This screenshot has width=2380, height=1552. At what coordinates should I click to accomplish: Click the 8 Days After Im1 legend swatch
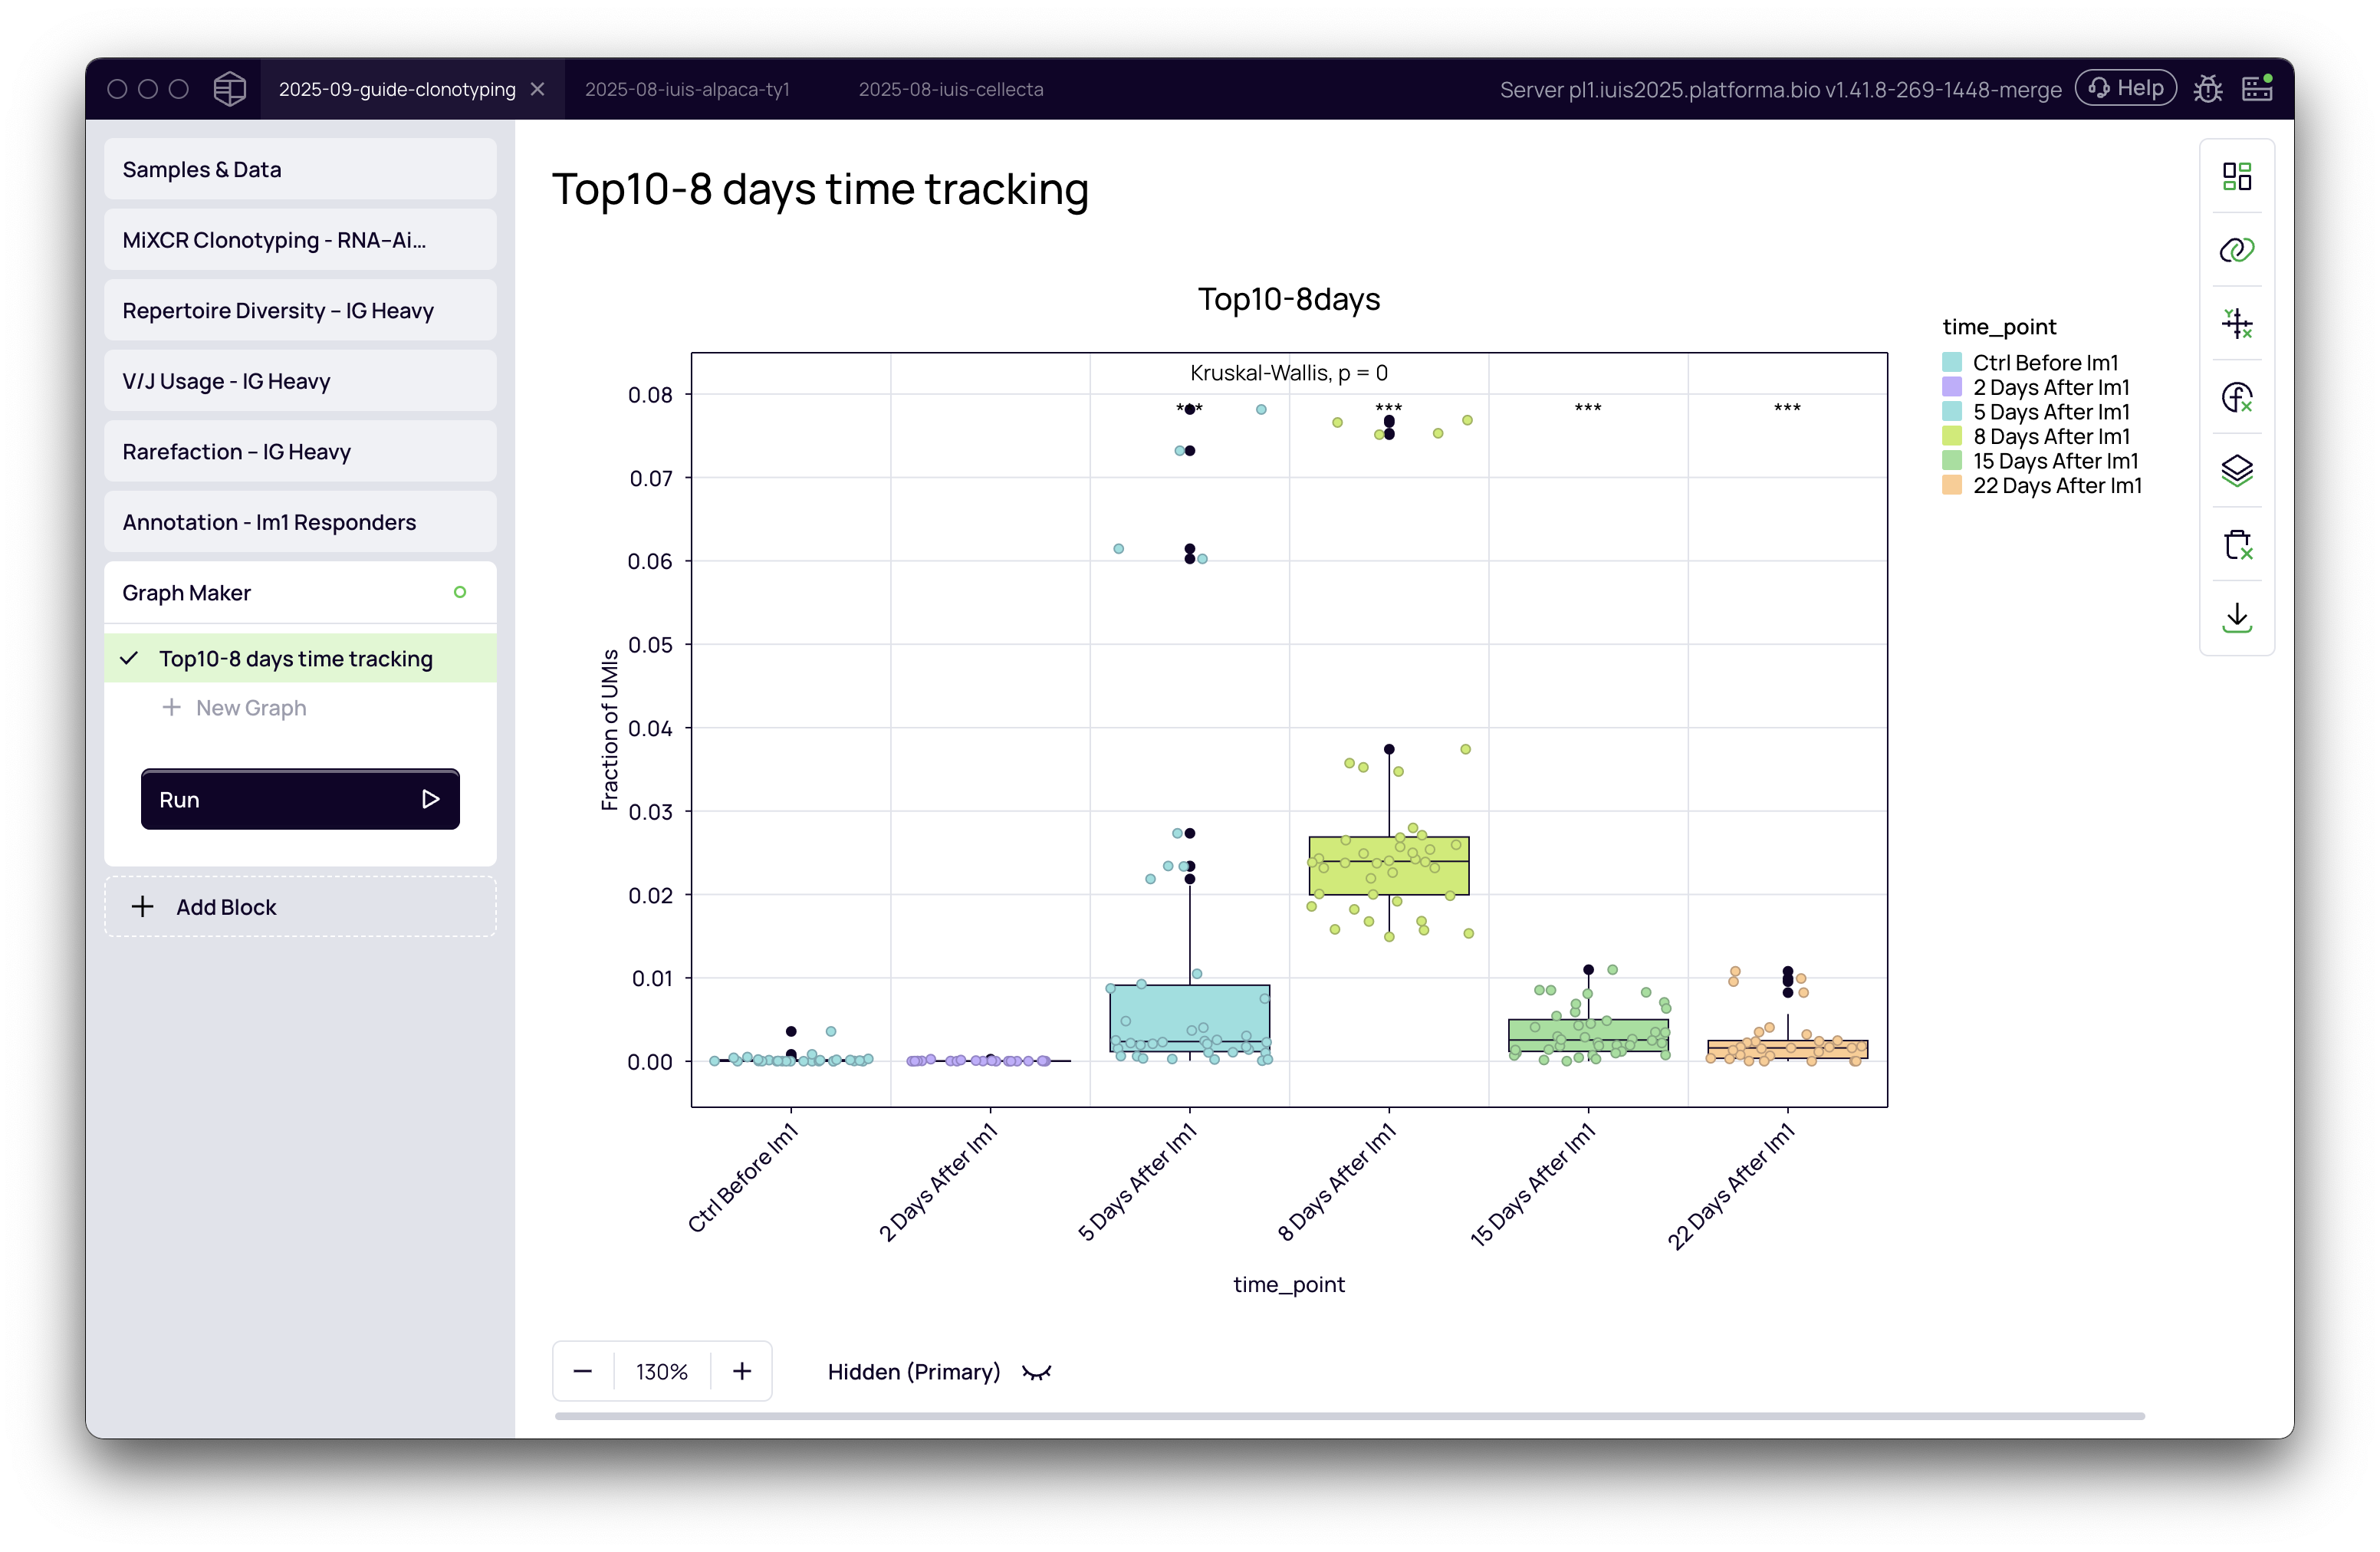1951,436
